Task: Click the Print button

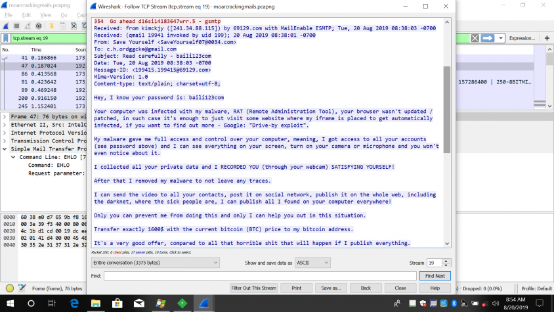Action: point(297,288)
